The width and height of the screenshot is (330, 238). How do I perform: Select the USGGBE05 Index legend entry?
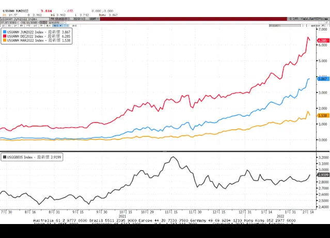32,157
